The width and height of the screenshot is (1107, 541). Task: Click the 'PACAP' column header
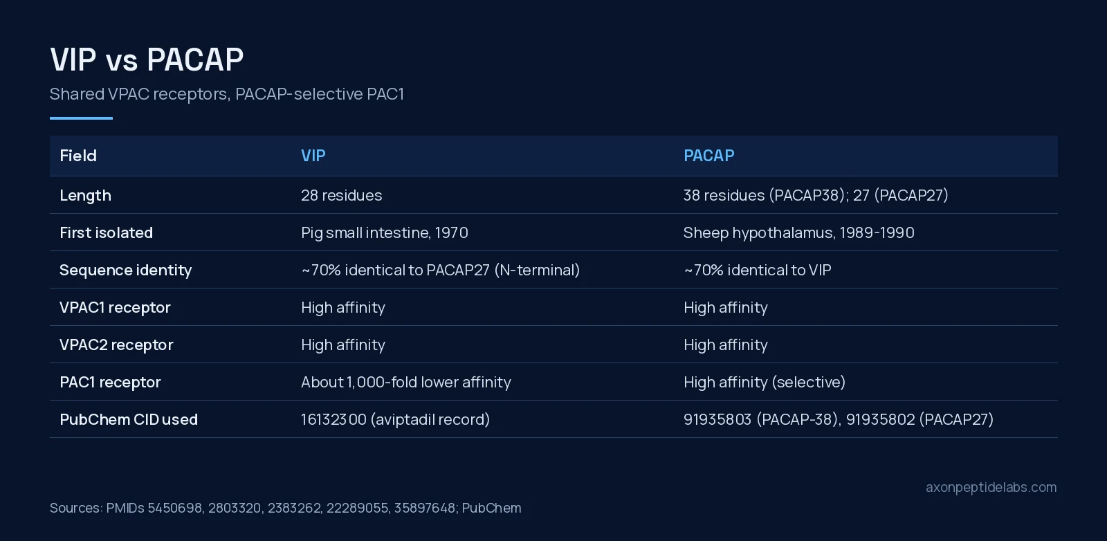point(708,156)
